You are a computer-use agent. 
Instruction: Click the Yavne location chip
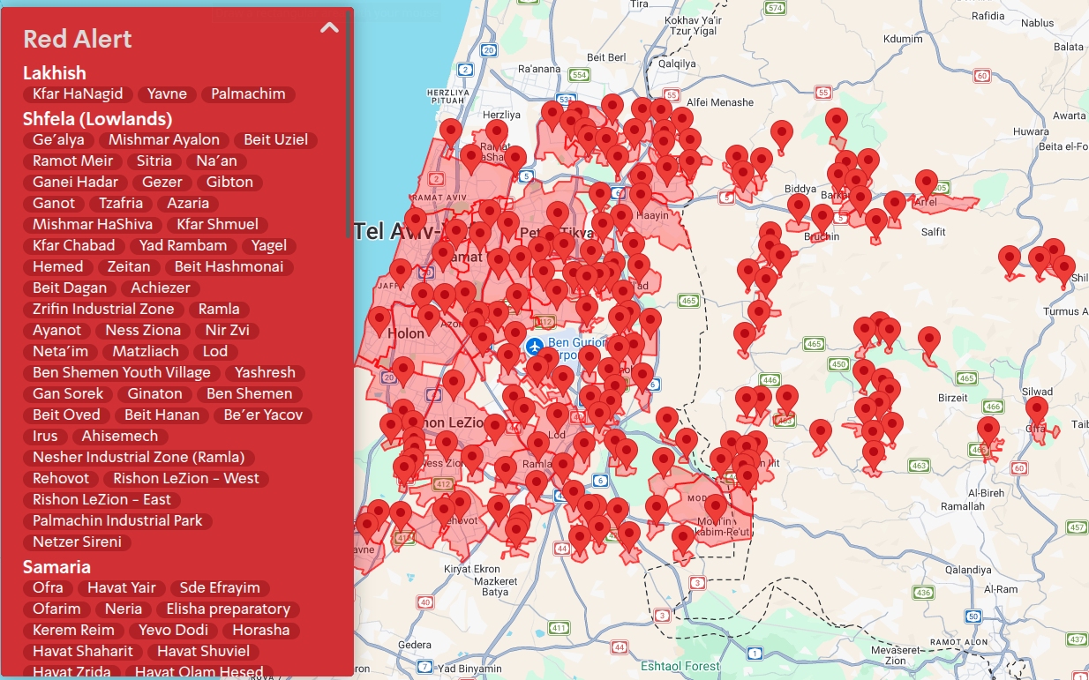[x=167, y=94]
